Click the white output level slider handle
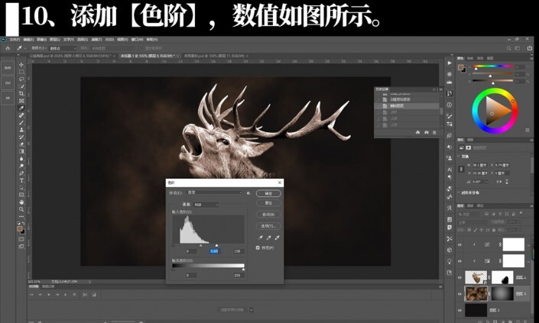This screenshot has height=323, width=539. (x=244, y=270)
